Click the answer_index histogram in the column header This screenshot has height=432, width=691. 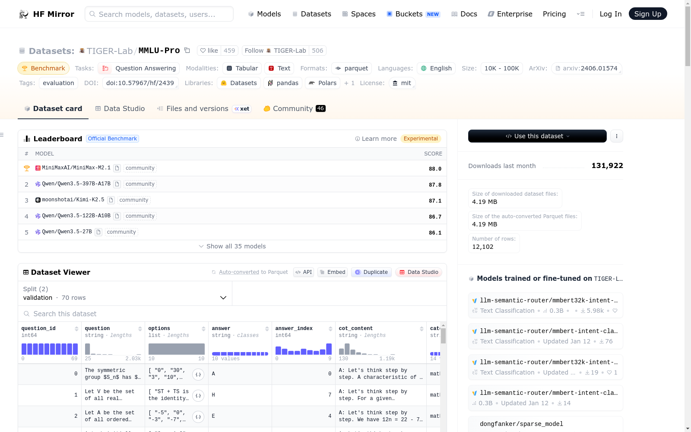(x=304, y=349)
